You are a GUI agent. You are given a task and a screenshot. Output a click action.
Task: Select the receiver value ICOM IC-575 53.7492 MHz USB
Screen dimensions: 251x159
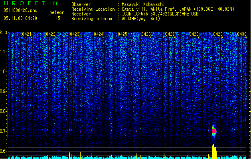pyautogui.click(x=160, y=14)
